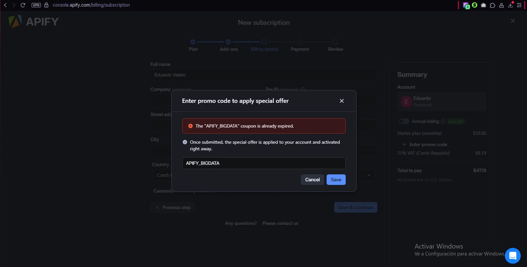Click the 'All prices are in U.S. dollars.' note

pyautogui.click(x=425, y=180)
